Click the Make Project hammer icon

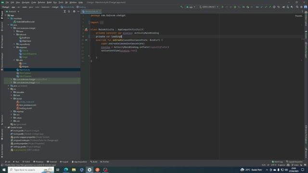point(181,7)
